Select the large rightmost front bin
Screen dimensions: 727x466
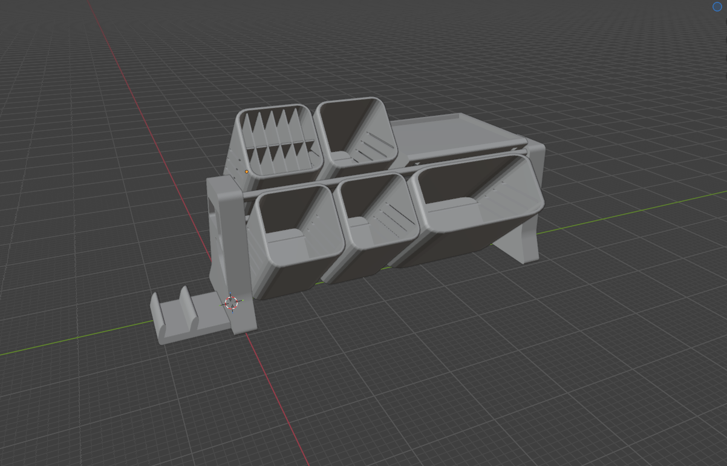pos(472,209)
